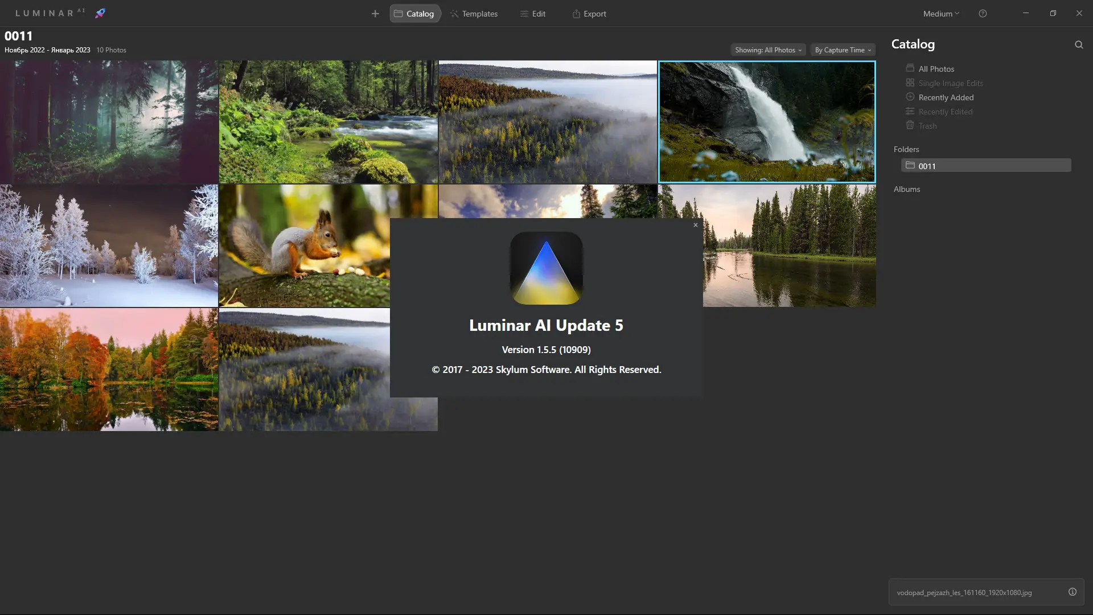Open the By Capture Time sort dropdown
Screen dimensions: 1093x615
point(843,50)
